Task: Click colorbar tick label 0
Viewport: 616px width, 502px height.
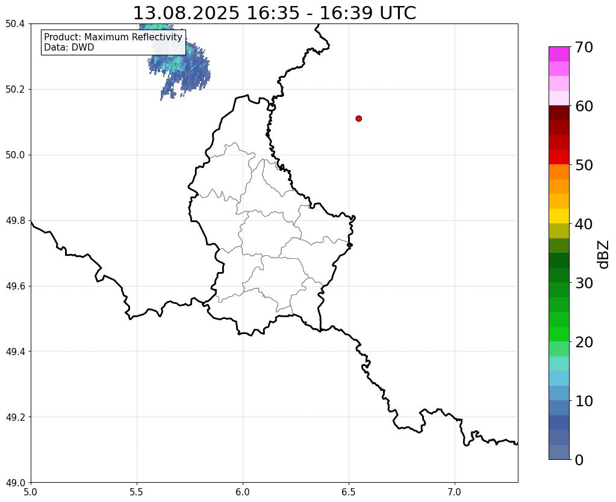Action: (579, 460)
